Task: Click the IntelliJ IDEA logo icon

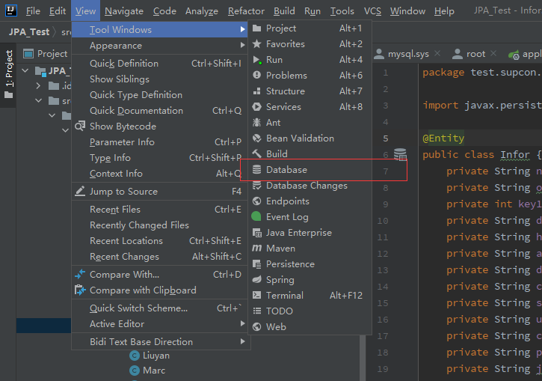Action: click(x=11, y=10)
